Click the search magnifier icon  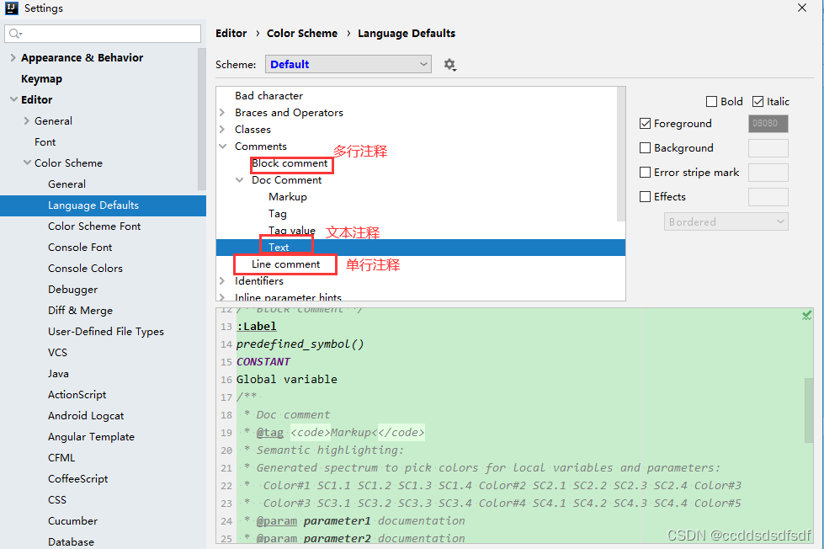[14, 34]
